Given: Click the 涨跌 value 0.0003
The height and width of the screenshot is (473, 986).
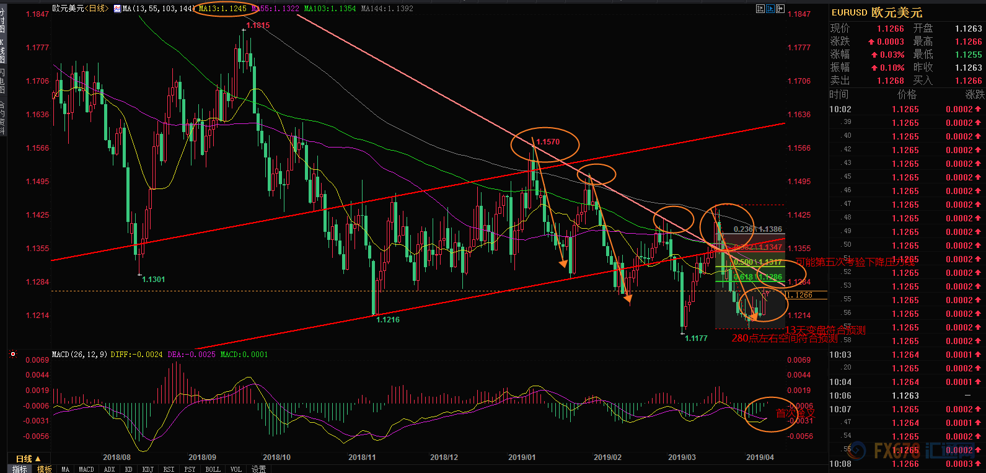Looking at the screenshot, I should coord(891,42).
